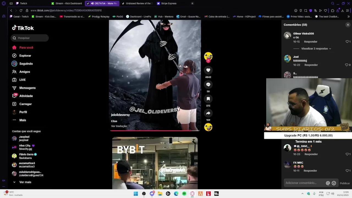Share the video using arrow icon
This screenshot has width=352, height=198.
(x=208, y=113)
